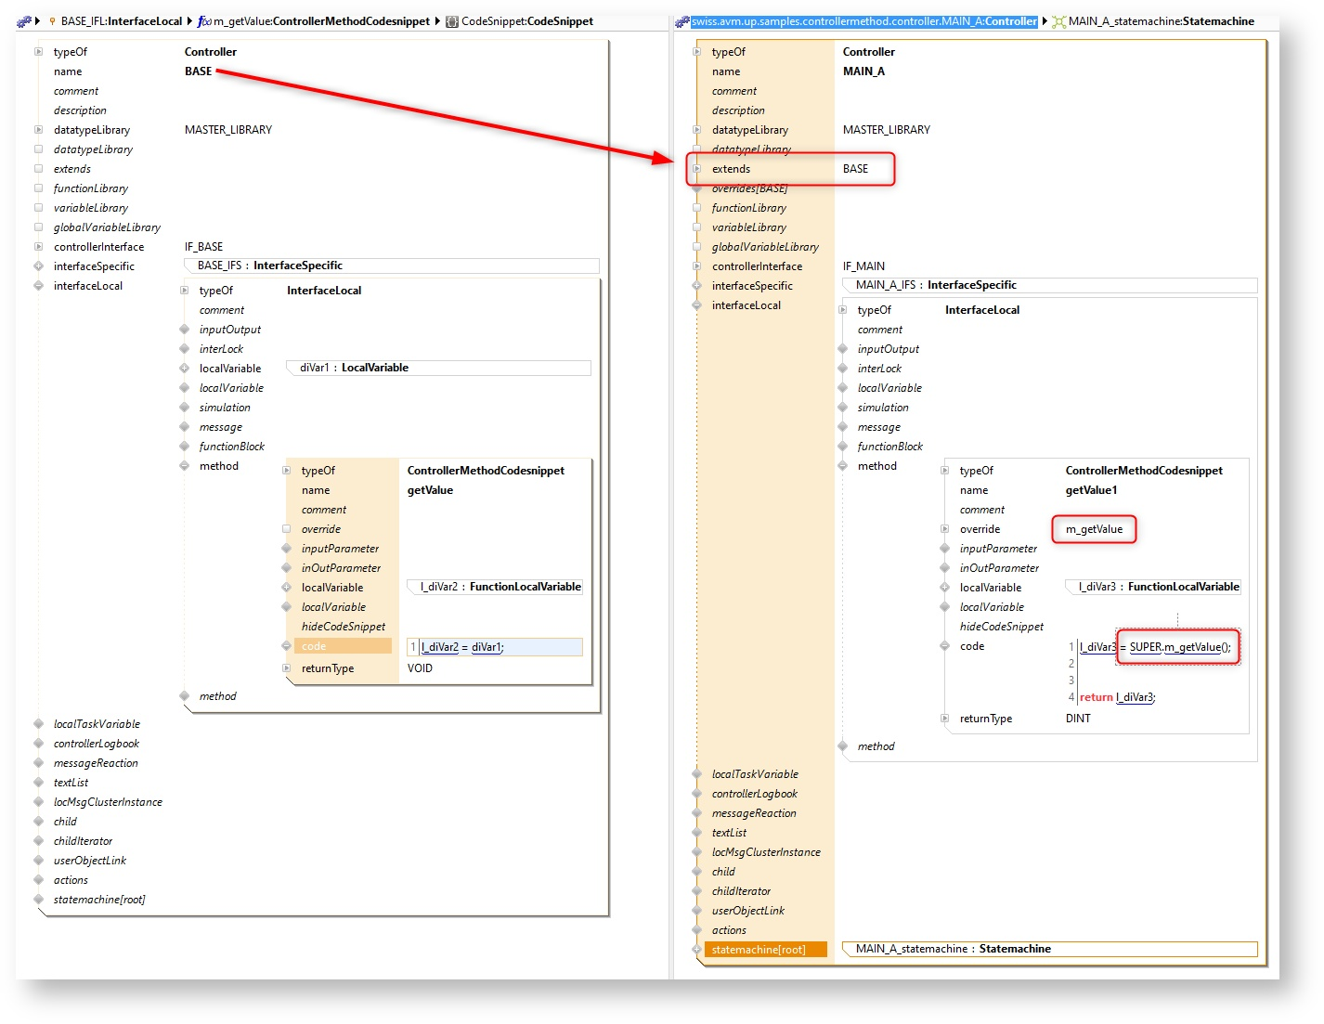The width and height of the screenshot is (1324, 1024).
Task: Click into the l_diVar2 = diVar1 code field
Action: [501, 647]
